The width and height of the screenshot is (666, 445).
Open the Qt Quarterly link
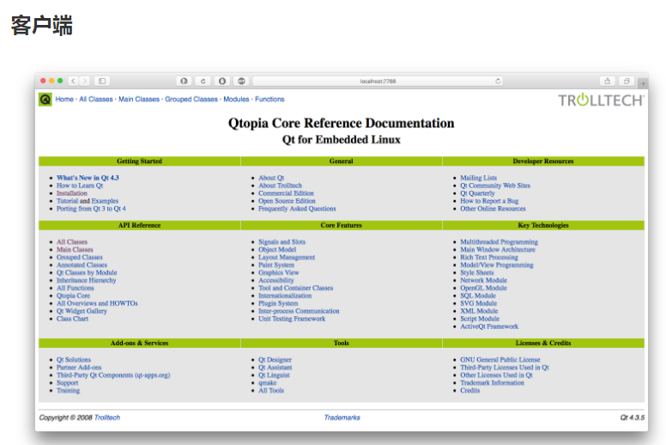(x=477, y=193)
